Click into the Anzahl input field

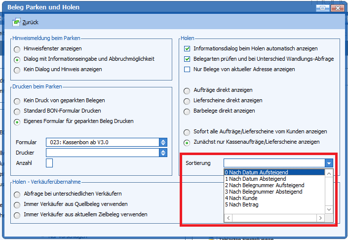click(49, 163)
